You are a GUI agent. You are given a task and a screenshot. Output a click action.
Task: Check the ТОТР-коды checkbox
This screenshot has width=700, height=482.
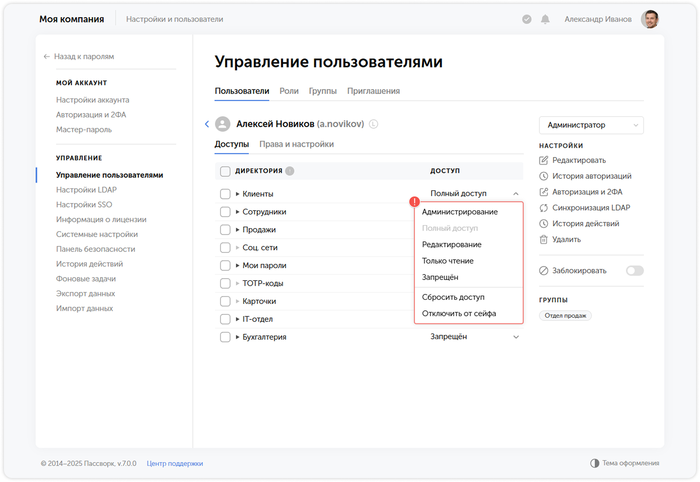pyautogui.click(x=225, y=283)
